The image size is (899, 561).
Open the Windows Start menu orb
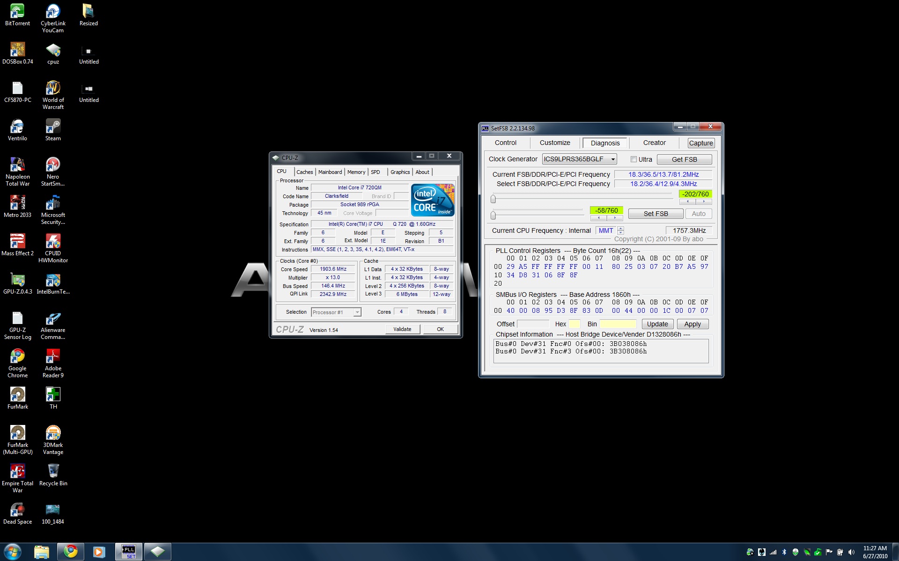pos(13,552)
